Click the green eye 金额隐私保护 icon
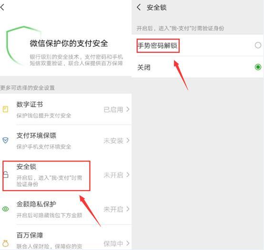Viewport: 264px width, 250px height. coord(5,209)
